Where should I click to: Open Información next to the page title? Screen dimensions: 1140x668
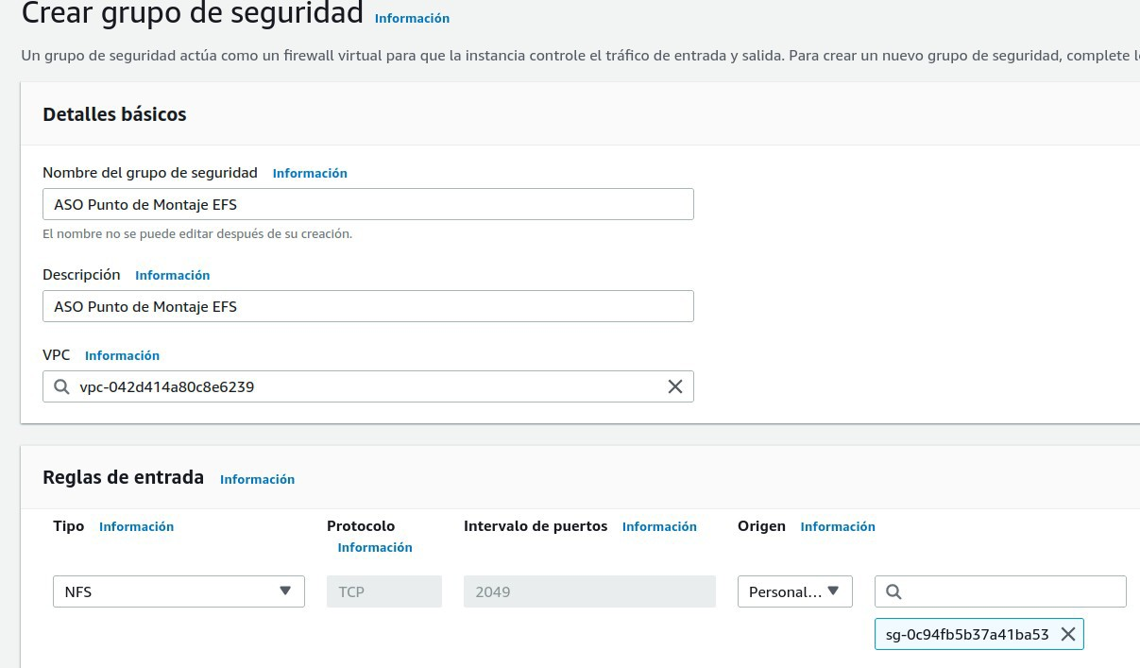point(412,18)
